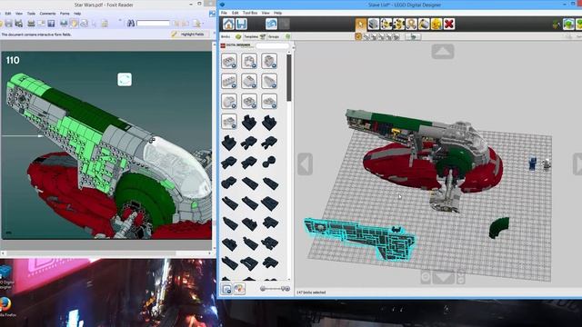Switch to Build mode in top right
This screenshot has height=327, width=582.
coord(568,25)
